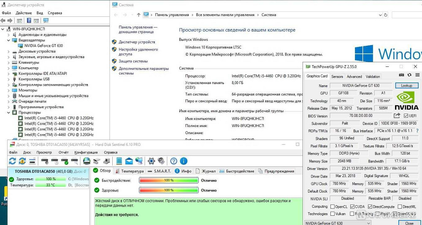Click the refresh-with-warning icon in Hard Disk Sentinel
Viewport: 422px width, 225px height.
click(x=22, y=161)
